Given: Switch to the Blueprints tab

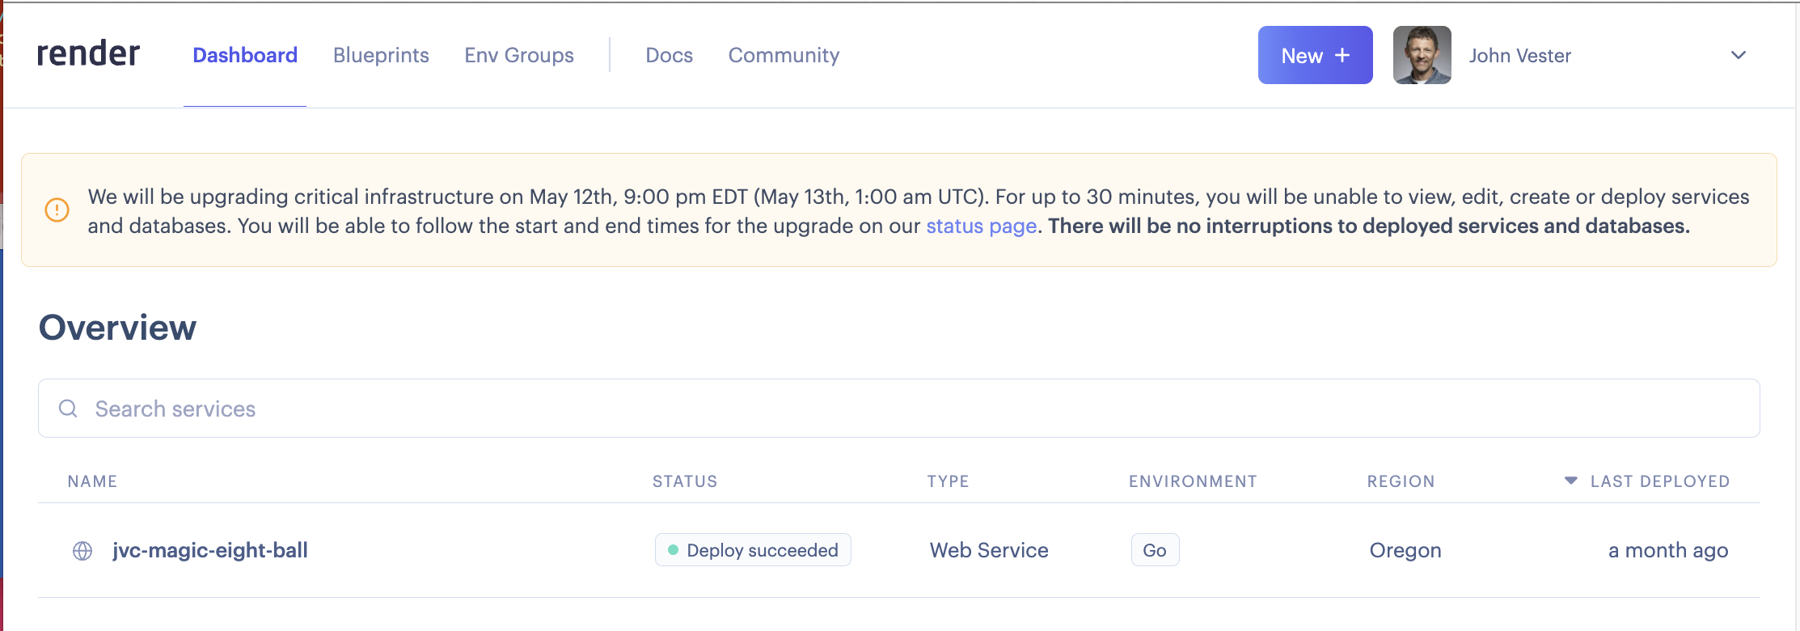Looking at the screenshot, I should (x=381, y=55).
